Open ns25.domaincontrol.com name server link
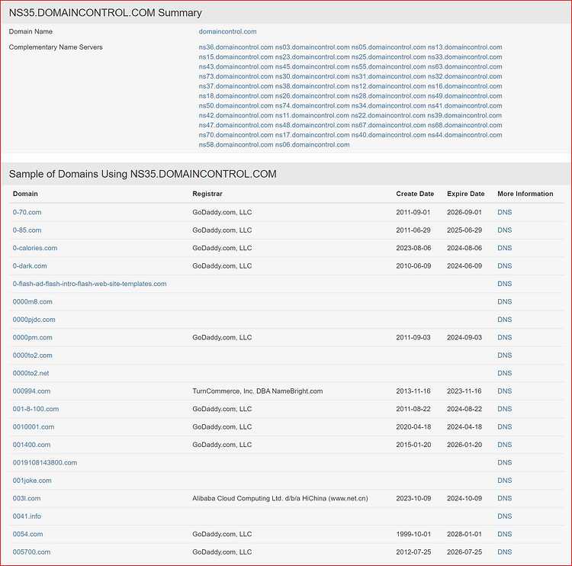This screenshot has width=572, height=566. tap(388, 57)
